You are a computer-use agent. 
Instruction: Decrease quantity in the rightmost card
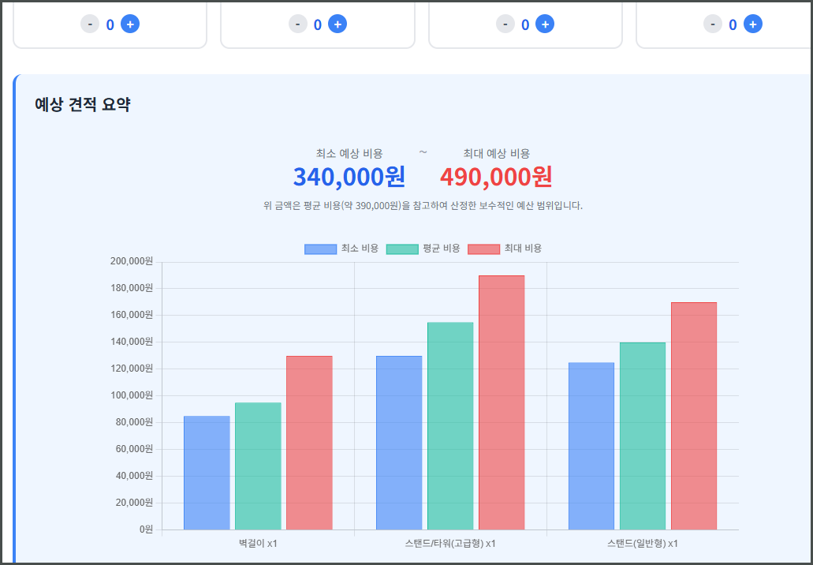[x=713, y=24]
